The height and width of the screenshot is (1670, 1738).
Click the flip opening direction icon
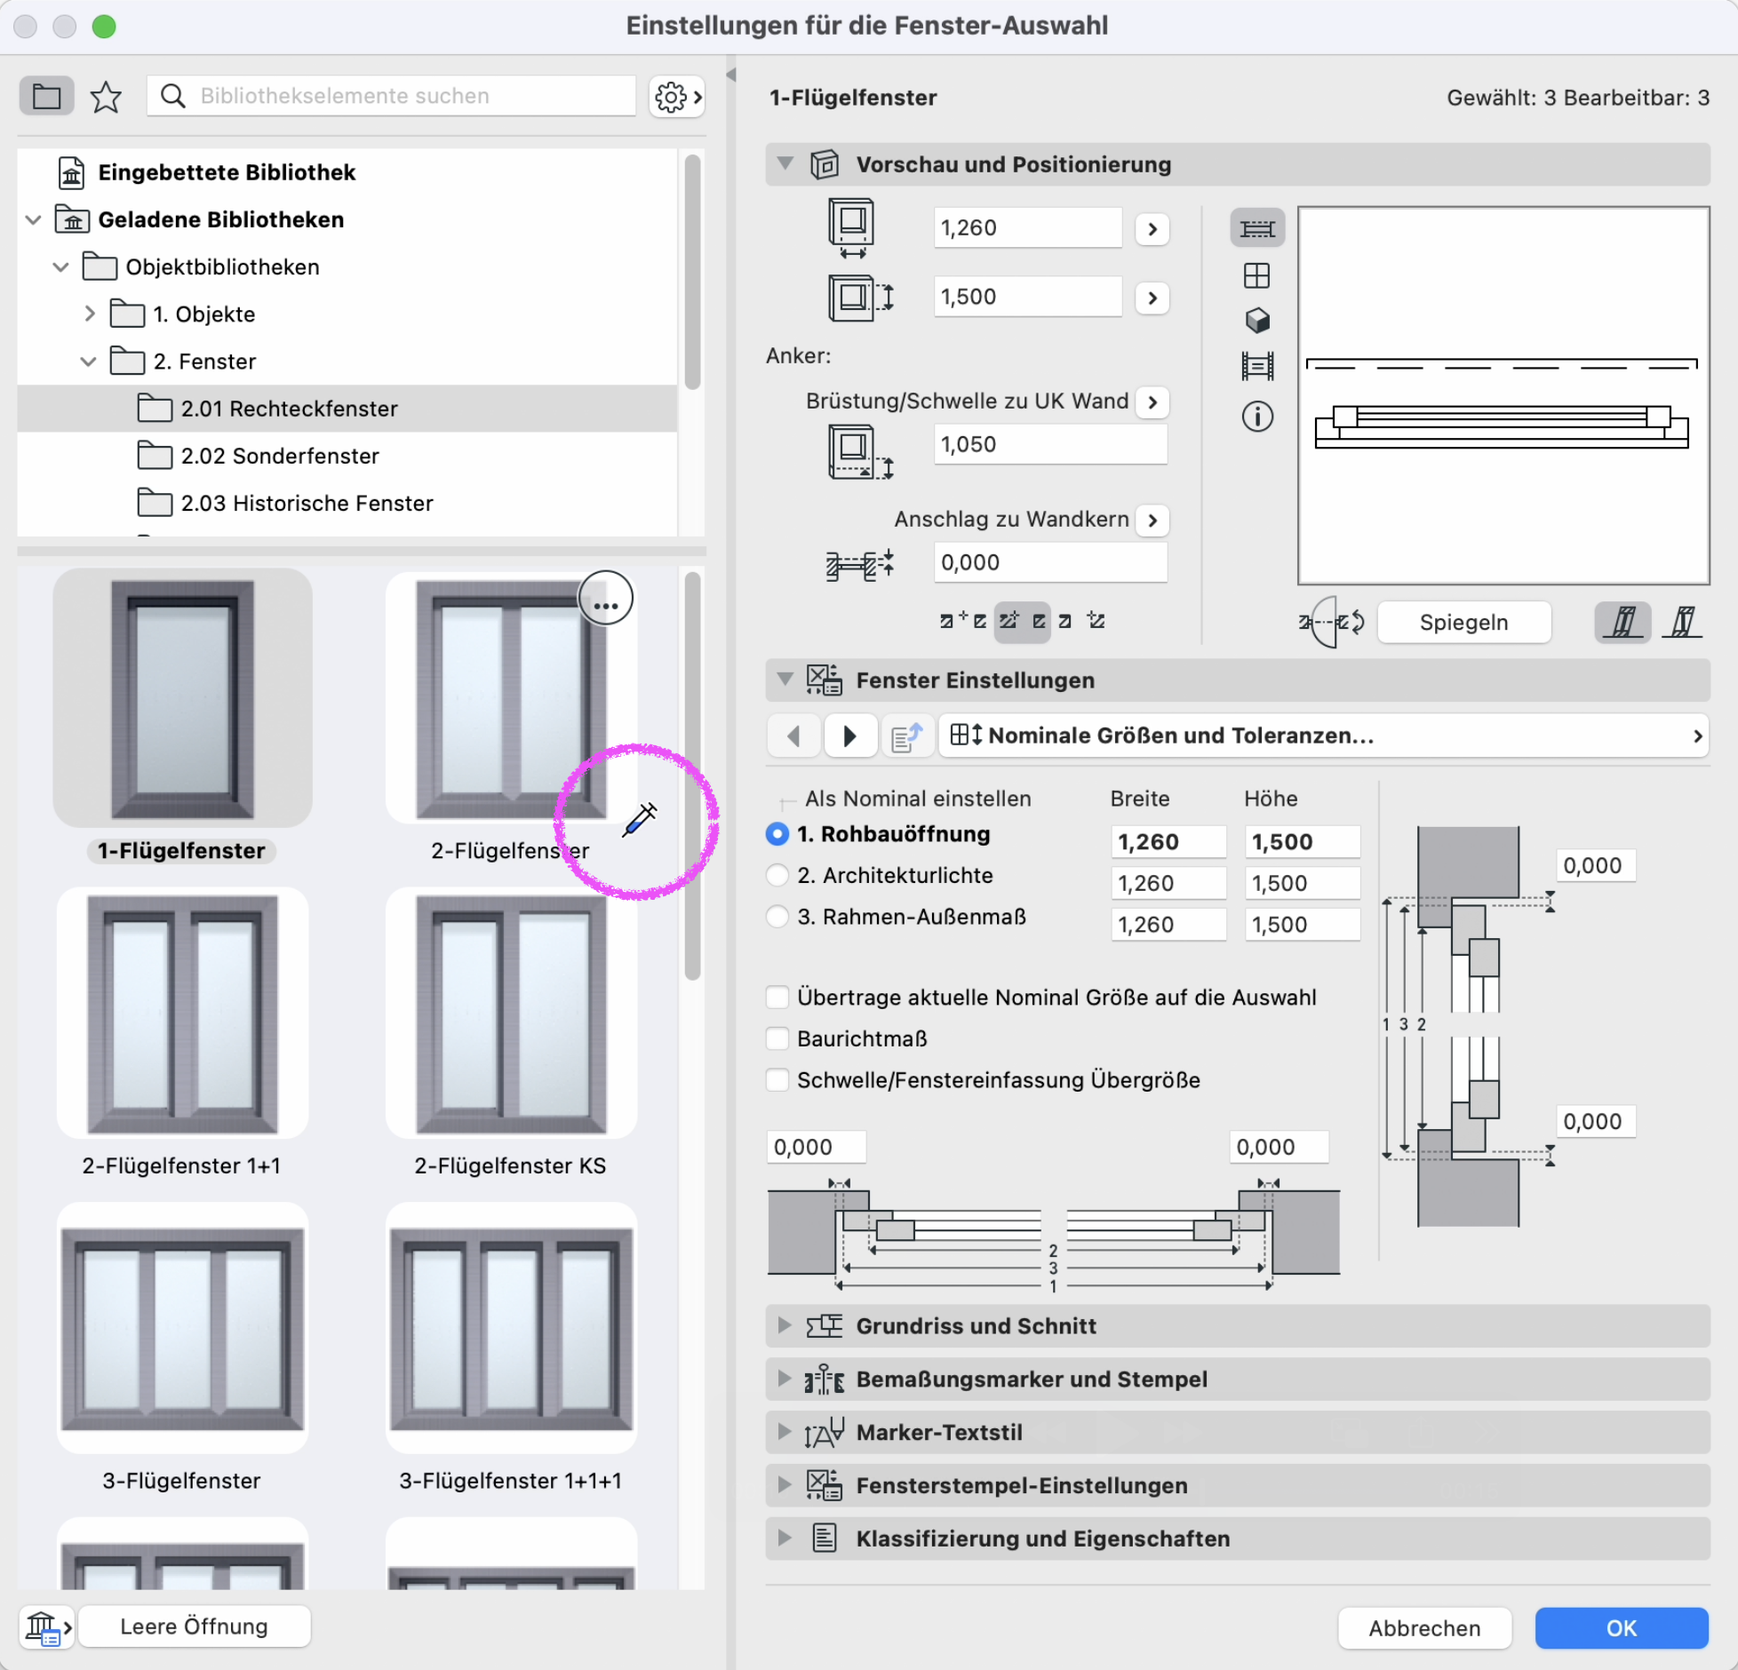click(x=1330, y=622)
